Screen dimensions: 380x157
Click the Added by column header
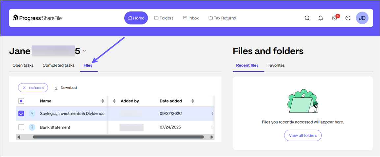point(130,101)
